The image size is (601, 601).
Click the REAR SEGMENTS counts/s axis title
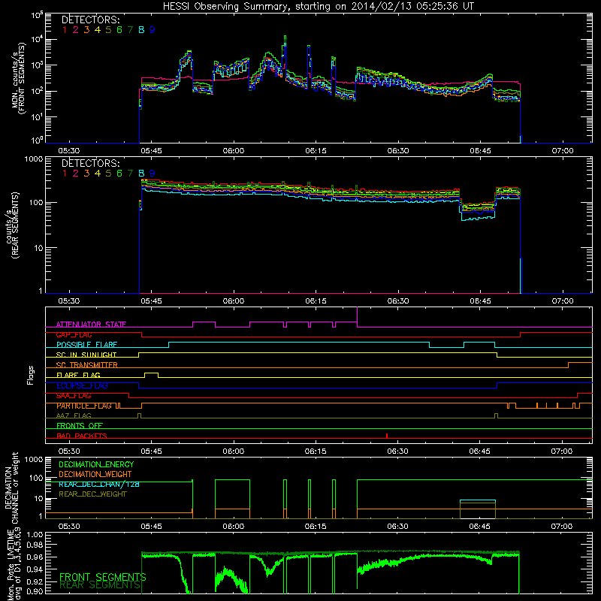[x=11, y=225]
